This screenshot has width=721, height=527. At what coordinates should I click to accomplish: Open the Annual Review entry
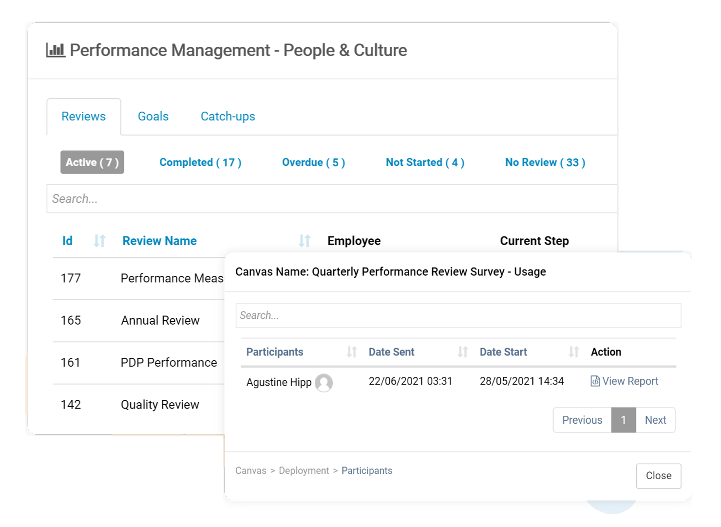click(160, 320)
